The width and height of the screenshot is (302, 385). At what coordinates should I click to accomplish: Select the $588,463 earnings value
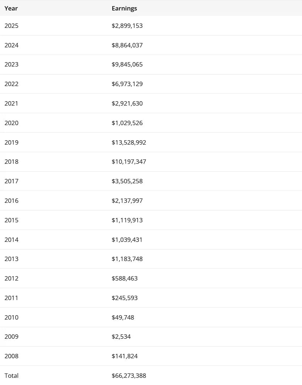coord(125,278)
